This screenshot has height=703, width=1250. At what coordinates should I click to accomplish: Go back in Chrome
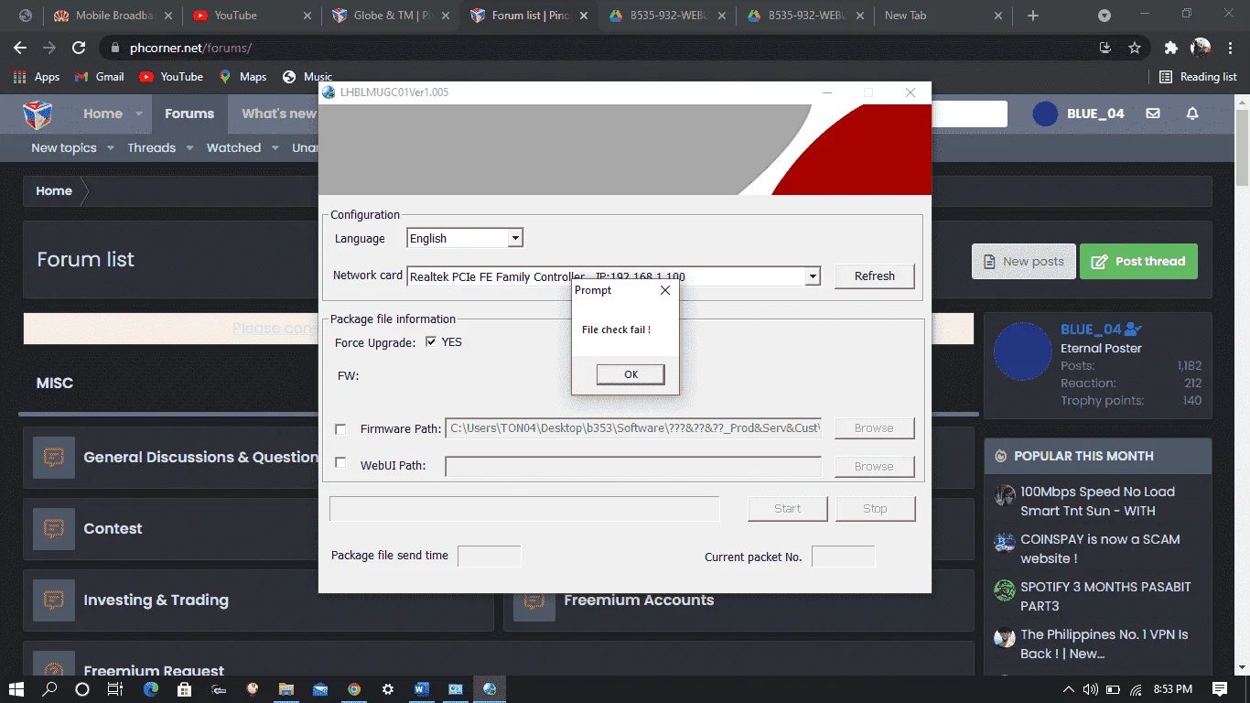(20, 48)
